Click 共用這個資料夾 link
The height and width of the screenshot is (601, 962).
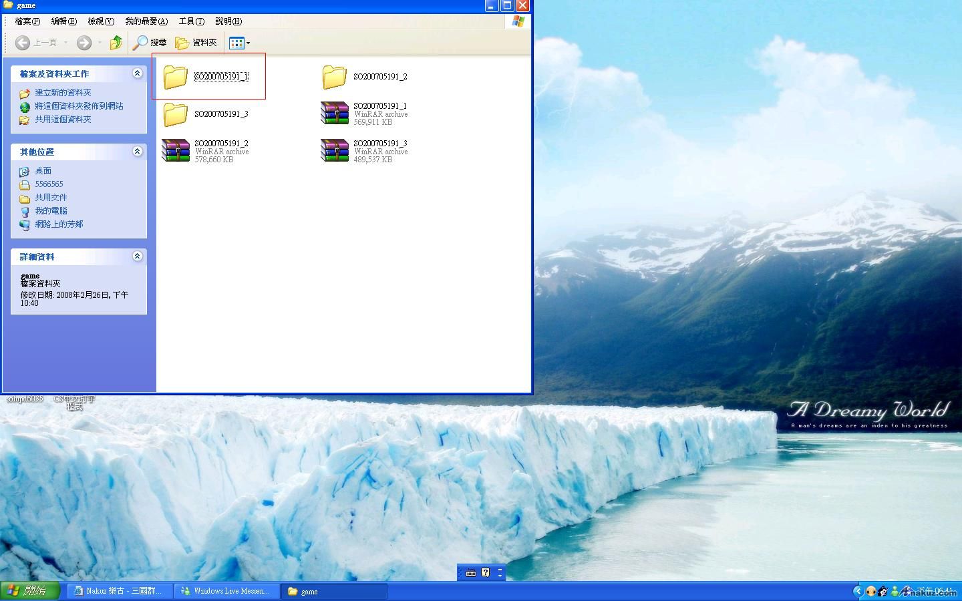coord(63,120)
